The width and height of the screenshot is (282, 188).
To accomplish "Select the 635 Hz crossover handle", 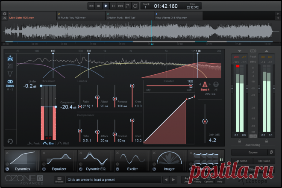I will pos(89,53).
